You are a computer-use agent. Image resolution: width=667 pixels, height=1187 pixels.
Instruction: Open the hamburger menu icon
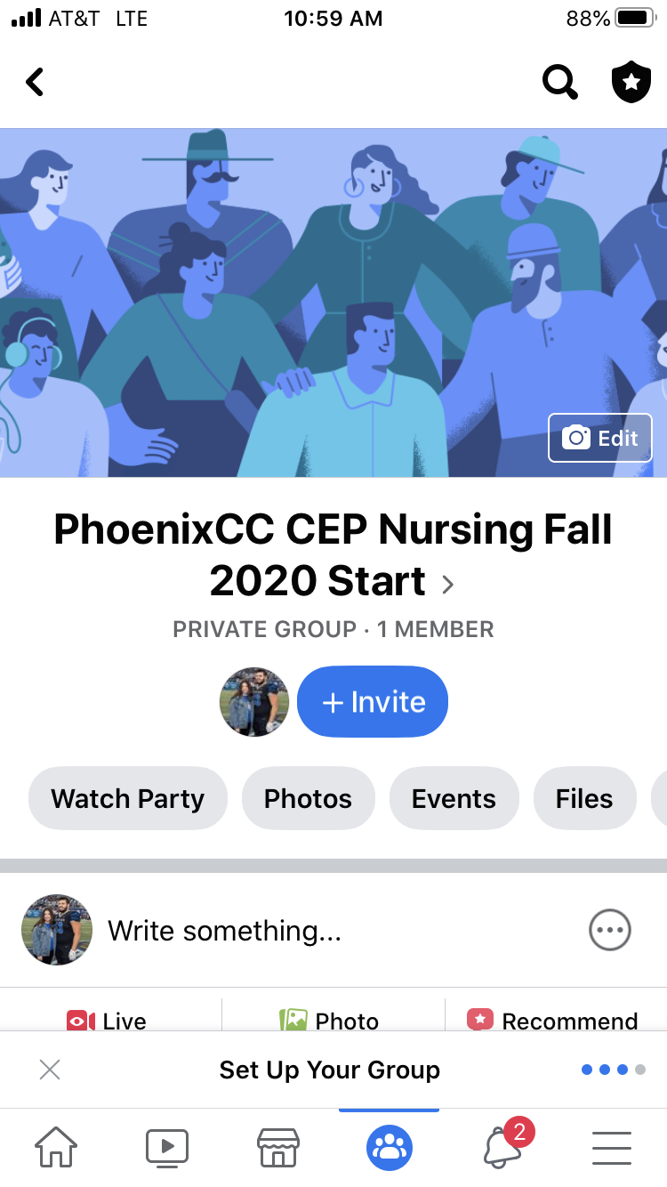pyautogui.click(x=612, y=1147)
